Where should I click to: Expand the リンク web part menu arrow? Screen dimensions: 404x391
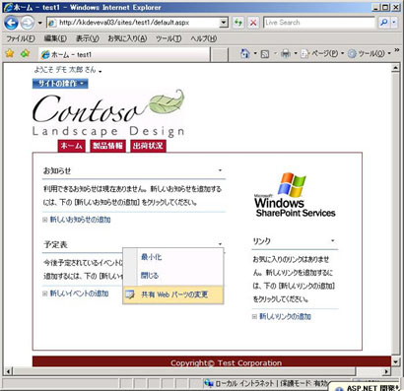[x=333, y=241]
